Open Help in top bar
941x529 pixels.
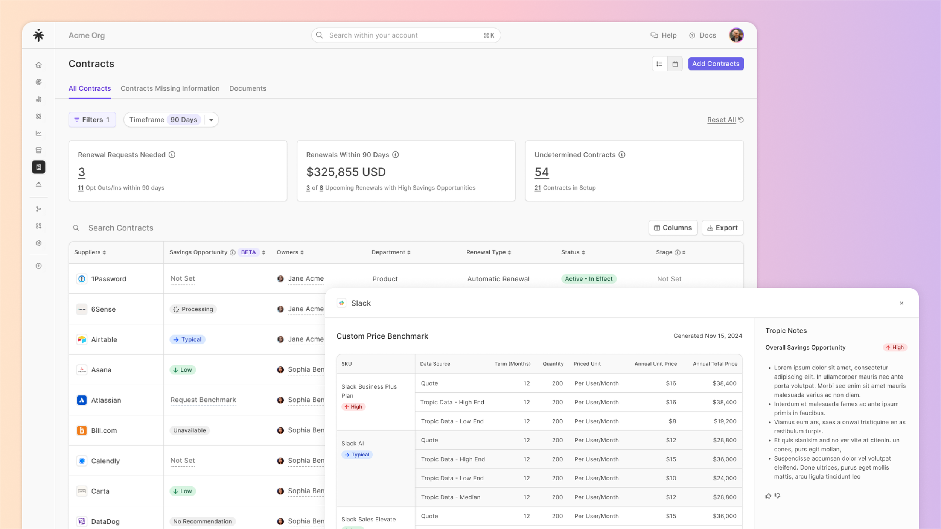pos(663,35)
